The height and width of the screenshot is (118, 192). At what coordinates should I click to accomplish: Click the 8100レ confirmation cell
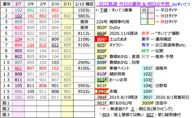pos(84,68)
